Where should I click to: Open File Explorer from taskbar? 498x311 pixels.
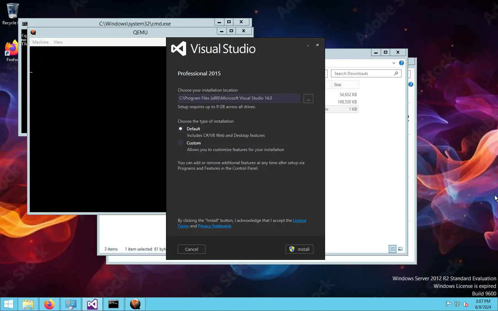28,304
